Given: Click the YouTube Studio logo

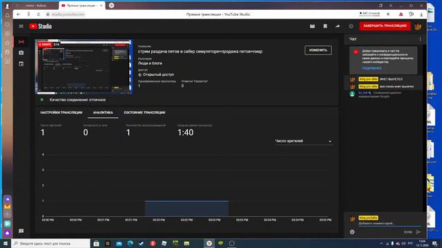Looking at the screenshot, I should [41, 26].
